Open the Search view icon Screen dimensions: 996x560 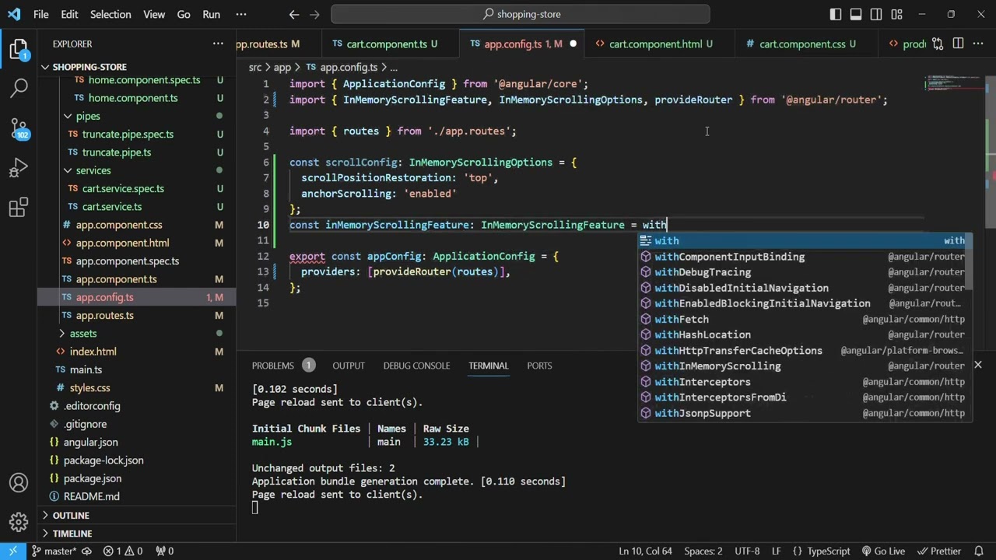pos(19,88)
